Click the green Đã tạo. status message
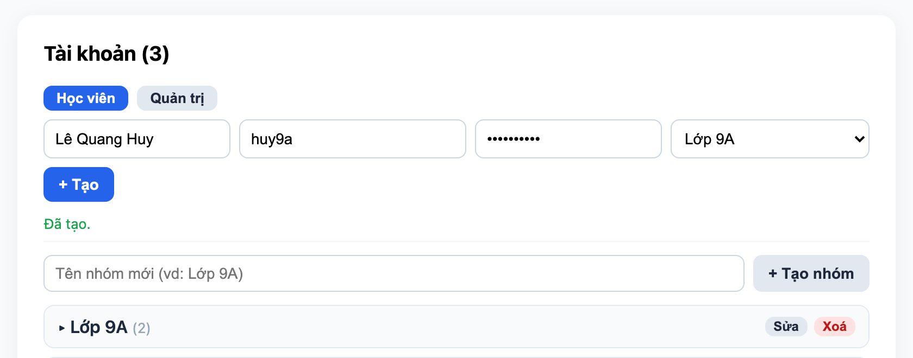The image size is (913, 358). (x=67, y=224)
